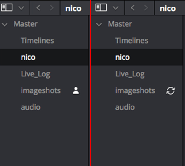Open the layout dropdown chevron in right panel
The width and height of the screenshot is (185, 166).
click(115, 8)
